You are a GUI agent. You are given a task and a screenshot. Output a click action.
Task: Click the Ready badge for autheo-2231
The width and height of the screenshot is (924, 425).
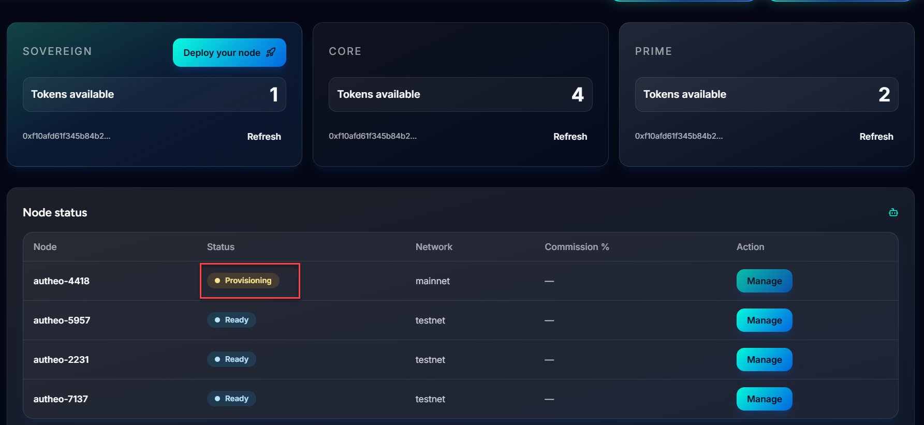pyautogui.click(x=231, y=359)
